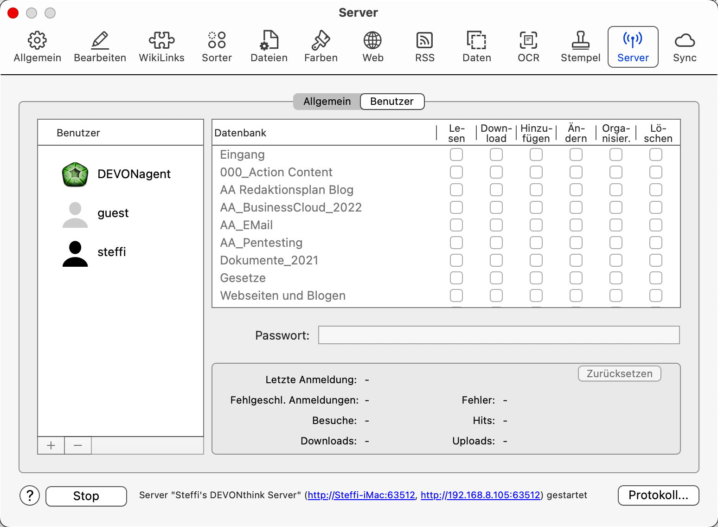
Task: Open the Sync cloud preferences
Action: point(685,47)
